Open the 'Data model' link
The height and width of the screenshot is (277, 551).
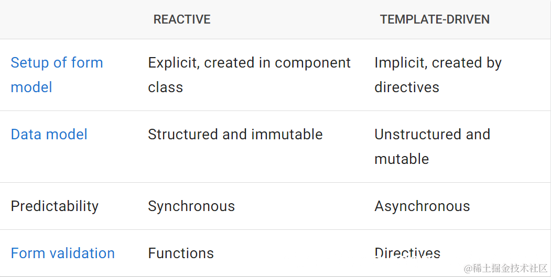(49, 135)
